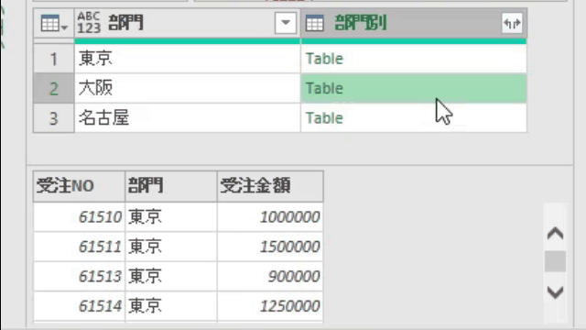Open the Table link in the 大阪 row
The image size is (586, 330).
pyautogui.click(x=324, y=88)
